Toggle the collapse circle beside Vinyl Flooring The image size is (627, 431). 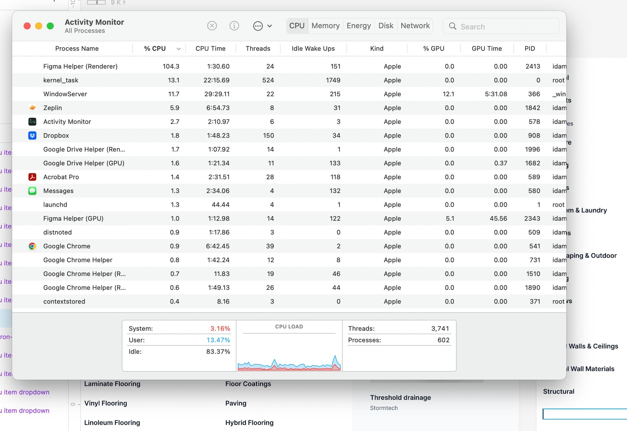coord(73,404)
